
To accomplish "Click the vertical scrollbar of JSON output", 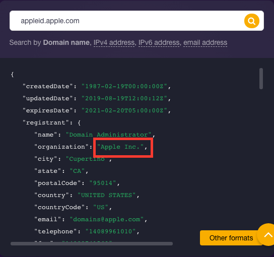I will (261, 79).
